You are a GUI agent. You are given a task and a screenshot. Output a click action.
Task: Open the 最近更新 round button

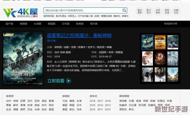coord(139,11)
